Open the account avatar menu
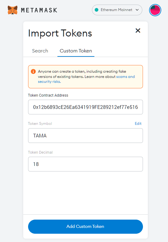Image resolution: width=168 pixels, height=242 pixels. (155, 10)
